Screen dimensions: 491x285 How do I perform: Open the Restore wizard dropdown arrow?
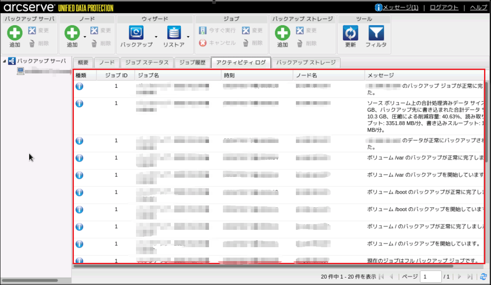(188, 37)
